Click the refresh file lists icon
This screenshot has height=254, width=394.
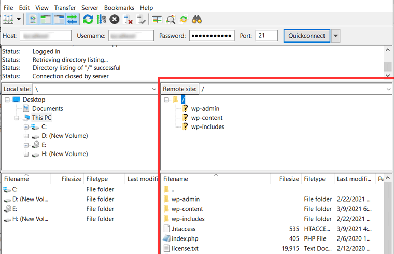point(88,20)
